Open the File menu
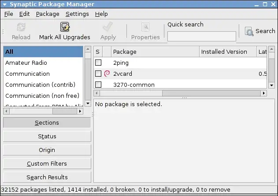This screenshot has width=278, height=196. (9, 14)
